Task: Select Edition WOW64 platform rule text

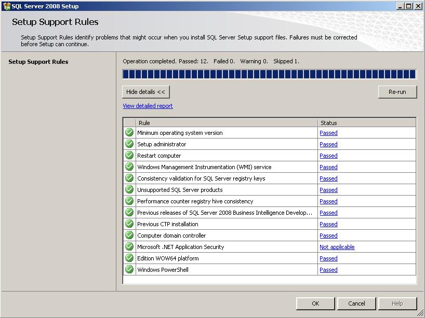Action: (168, 258)
